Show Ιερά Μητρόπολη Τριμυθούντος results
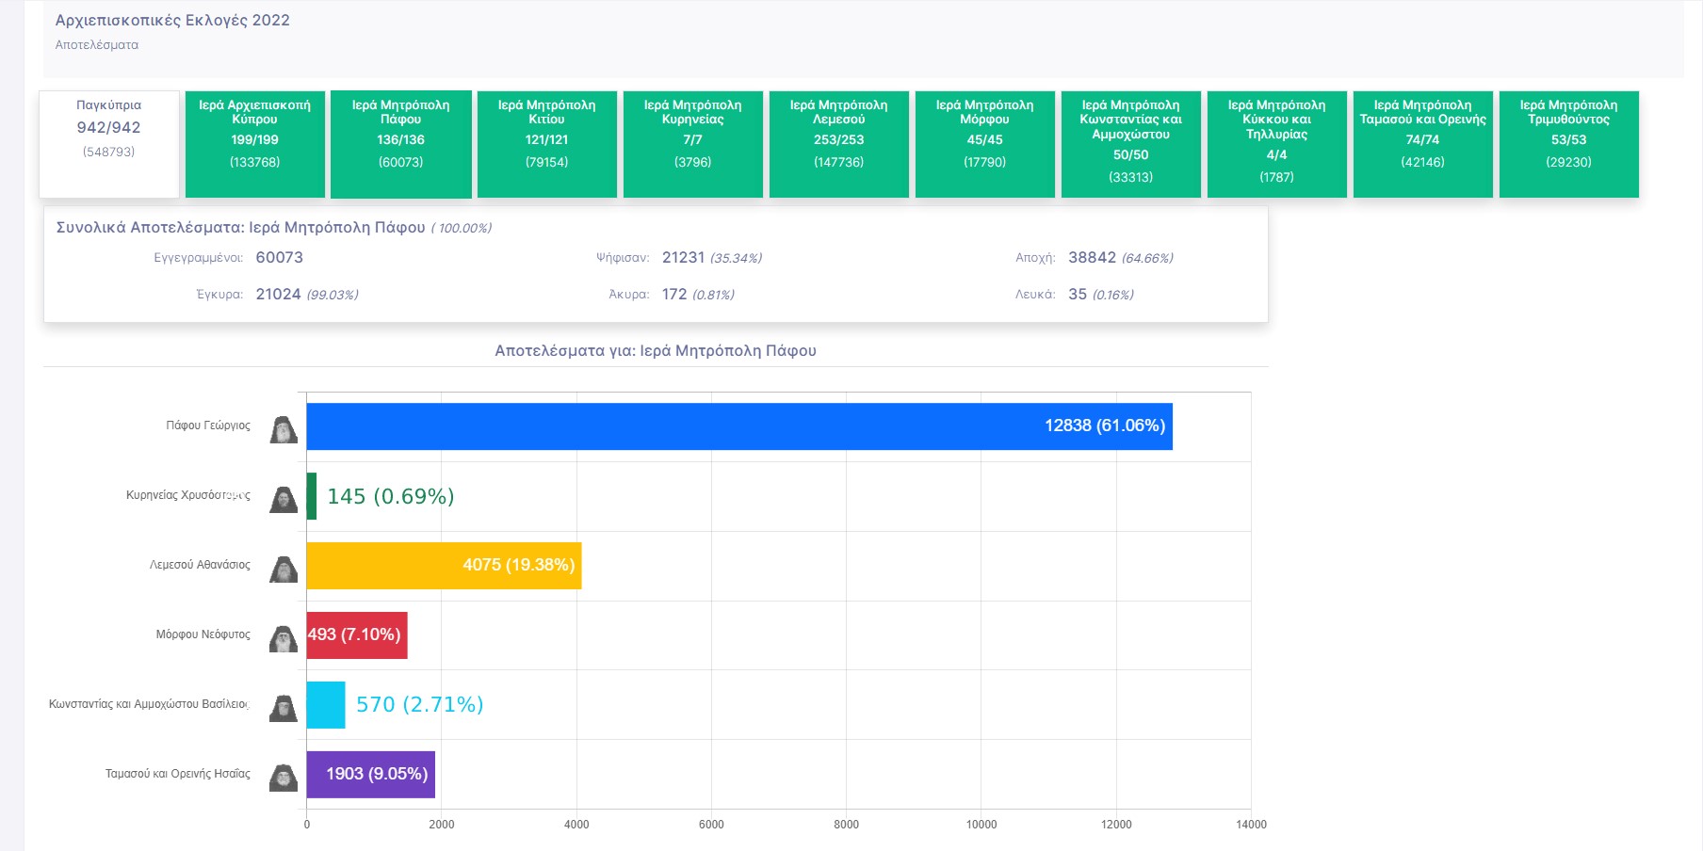 click(1569, 143)
